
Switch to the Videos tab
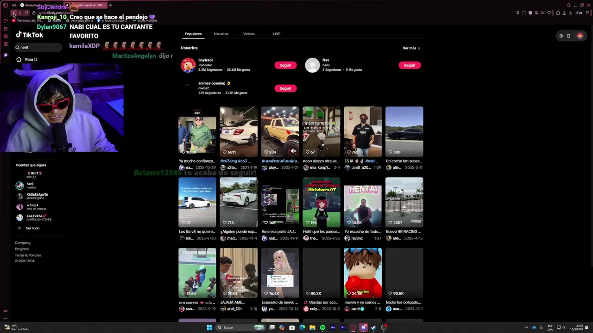click(249, 34)
